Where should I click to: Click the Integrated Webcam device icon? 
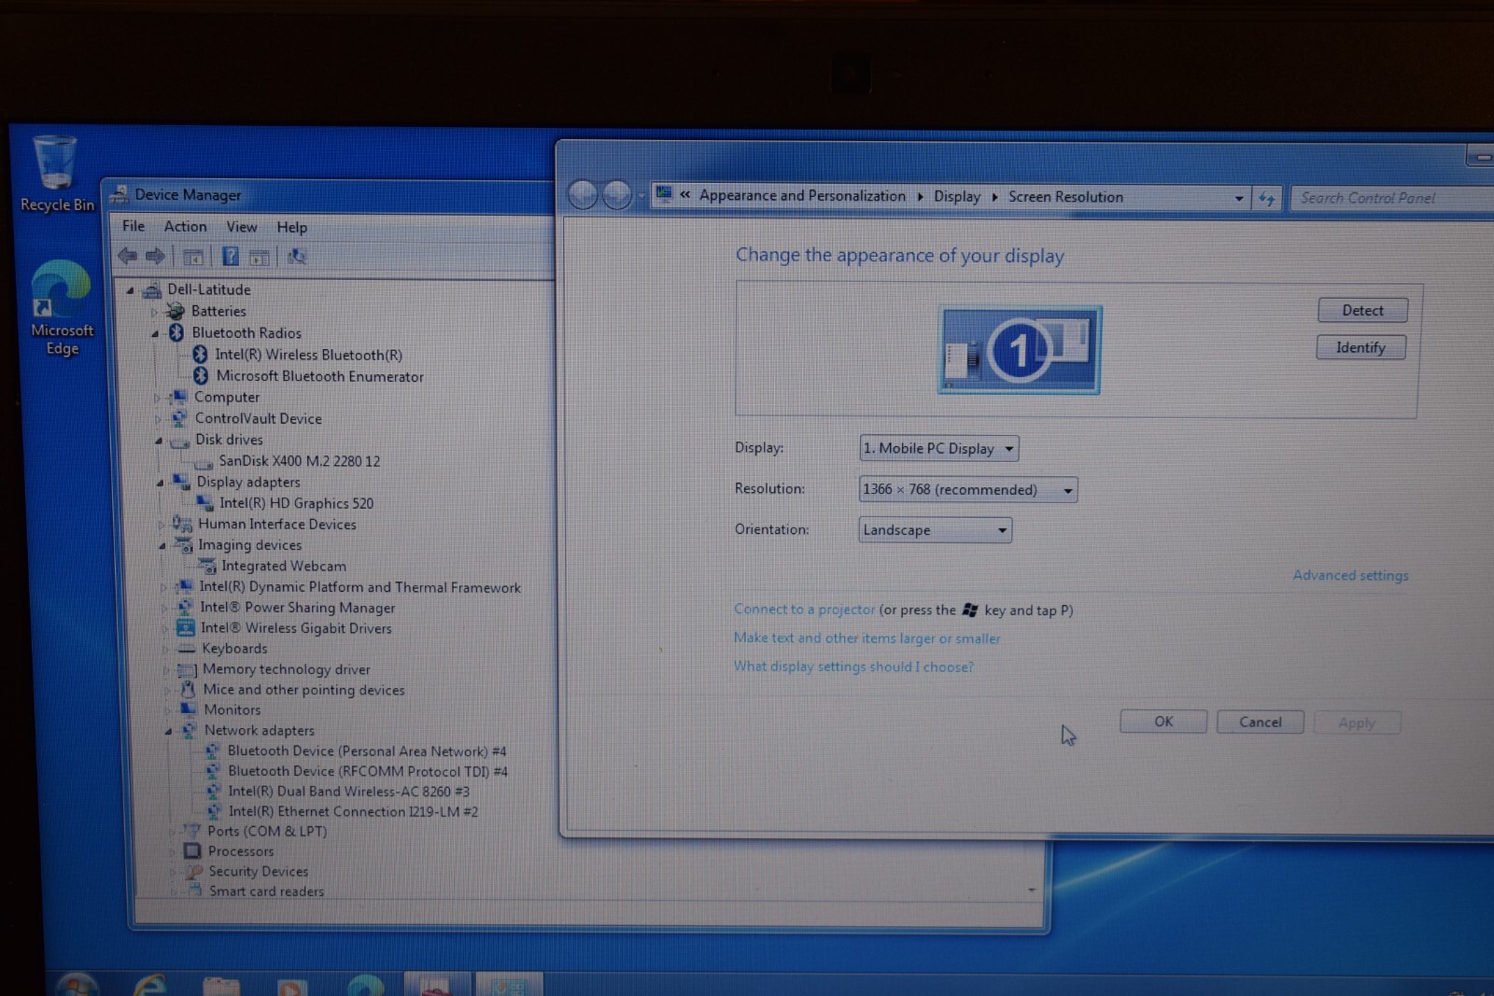[207, 566]
